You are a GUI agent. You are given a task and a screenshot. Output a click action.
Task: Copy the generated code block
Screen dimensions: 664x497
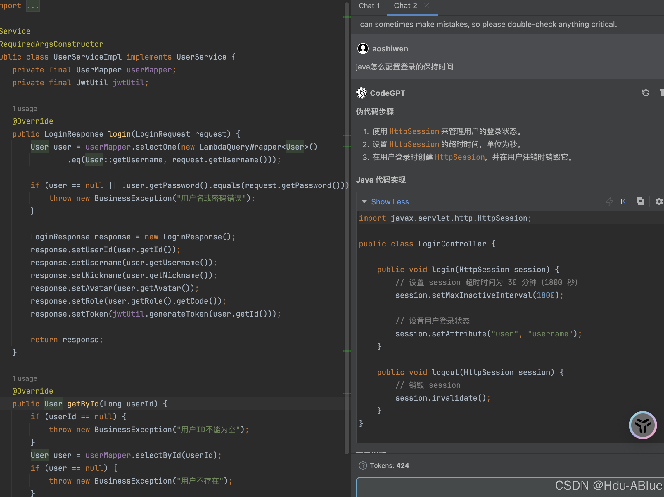(640, 201)
